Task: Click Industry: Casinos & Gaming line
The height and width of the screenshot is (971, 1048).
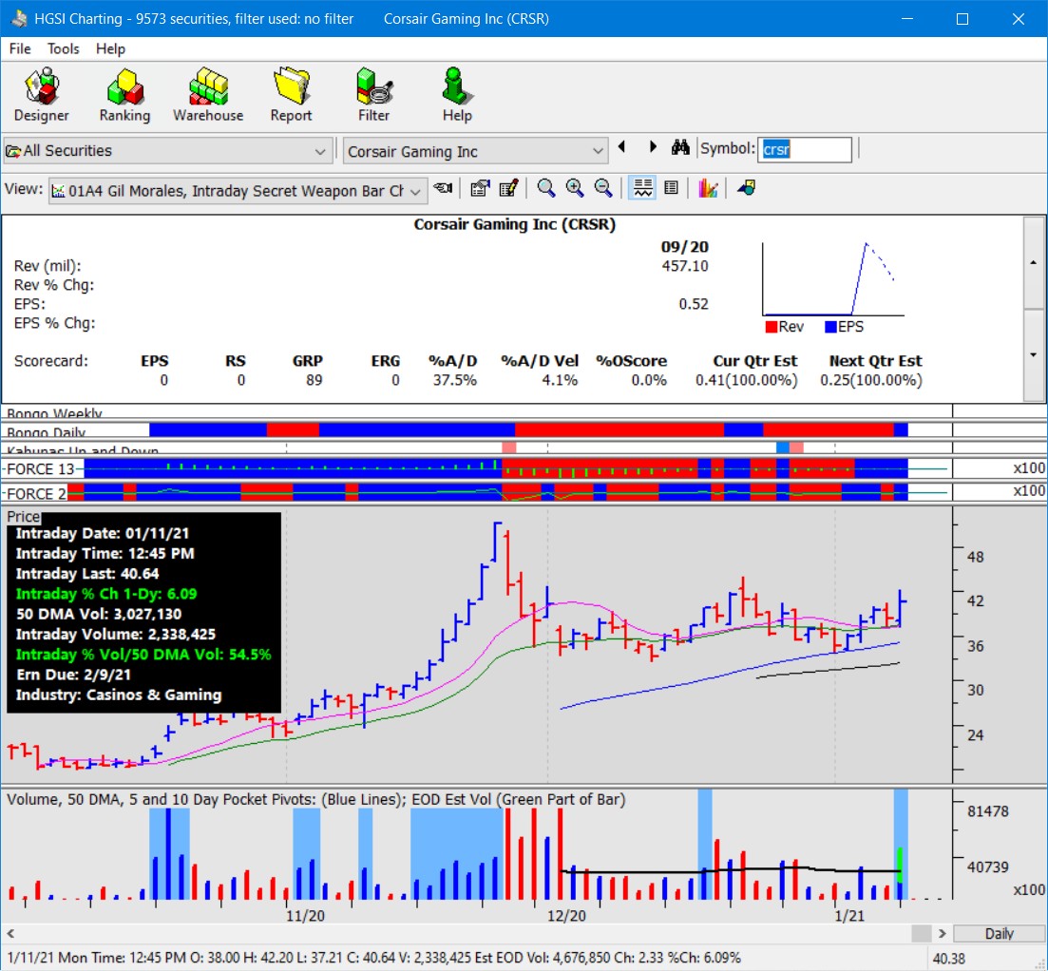Action: pos(119,695)
